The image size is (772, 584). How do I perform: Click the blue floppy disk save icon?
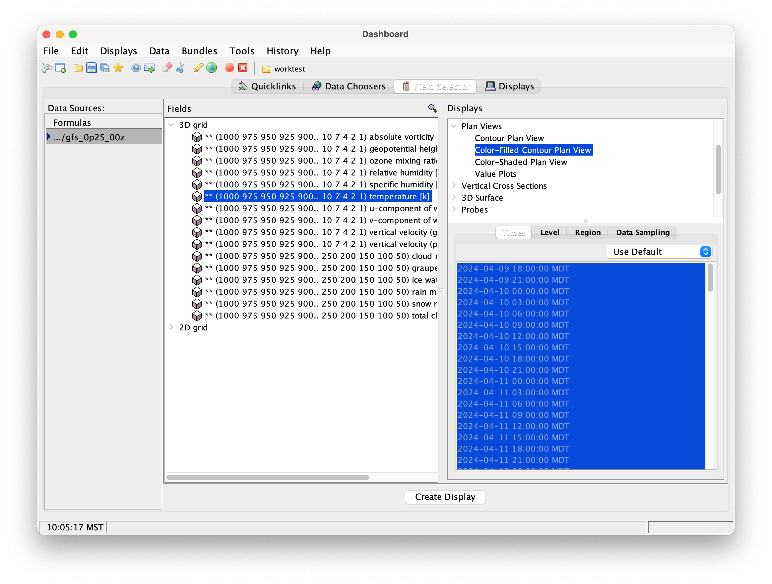pos(92,68)
